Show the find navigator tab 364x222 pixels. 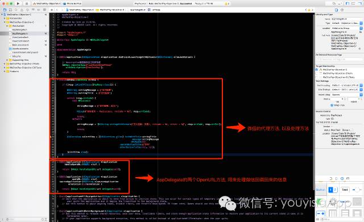click(x=16, y=10)
